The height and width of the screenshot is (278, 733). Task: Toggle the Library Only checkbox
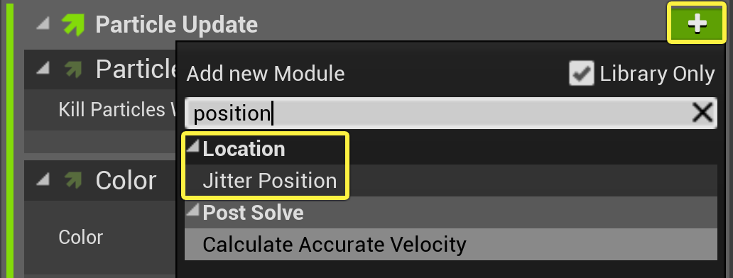(582, 74)
